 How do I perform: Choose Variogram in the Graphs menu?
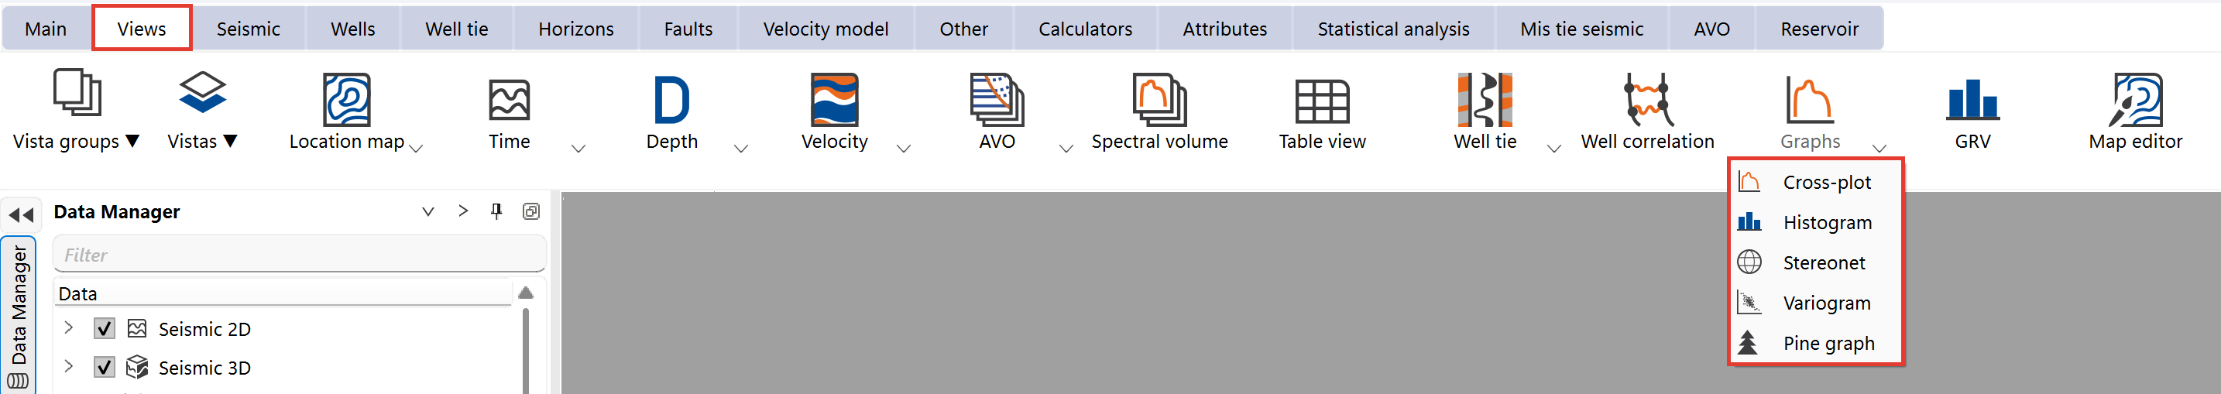1826,303
